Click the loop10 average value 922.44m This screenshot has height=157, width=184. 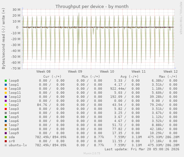[x=117, y=89]
